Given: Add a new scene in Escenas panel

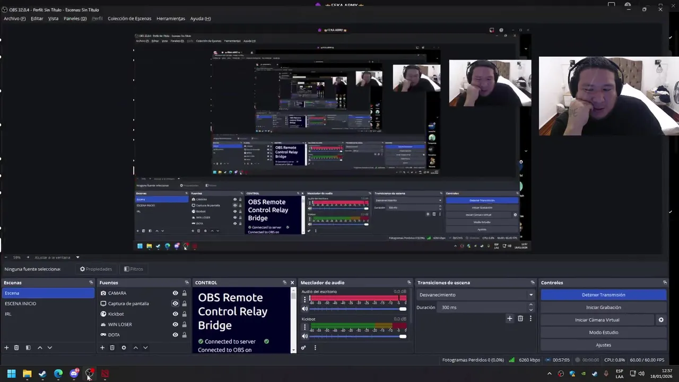Looking at the screenshot, I should 6,348.
